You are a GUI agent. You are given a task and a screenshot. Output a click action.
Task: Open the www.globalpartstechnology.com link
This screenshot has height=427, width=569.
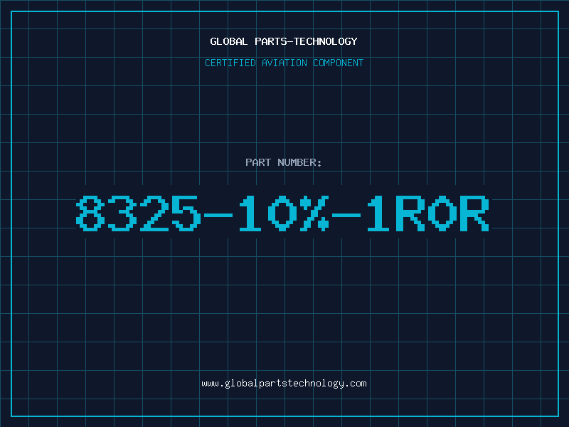284,384
